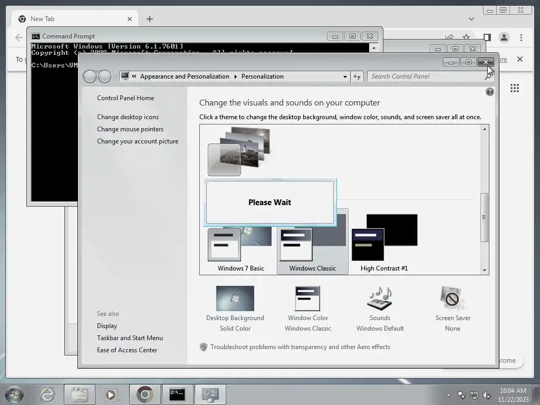Dismiss Chrome info bar with X
540x405 pixels.
click(519, 59)
